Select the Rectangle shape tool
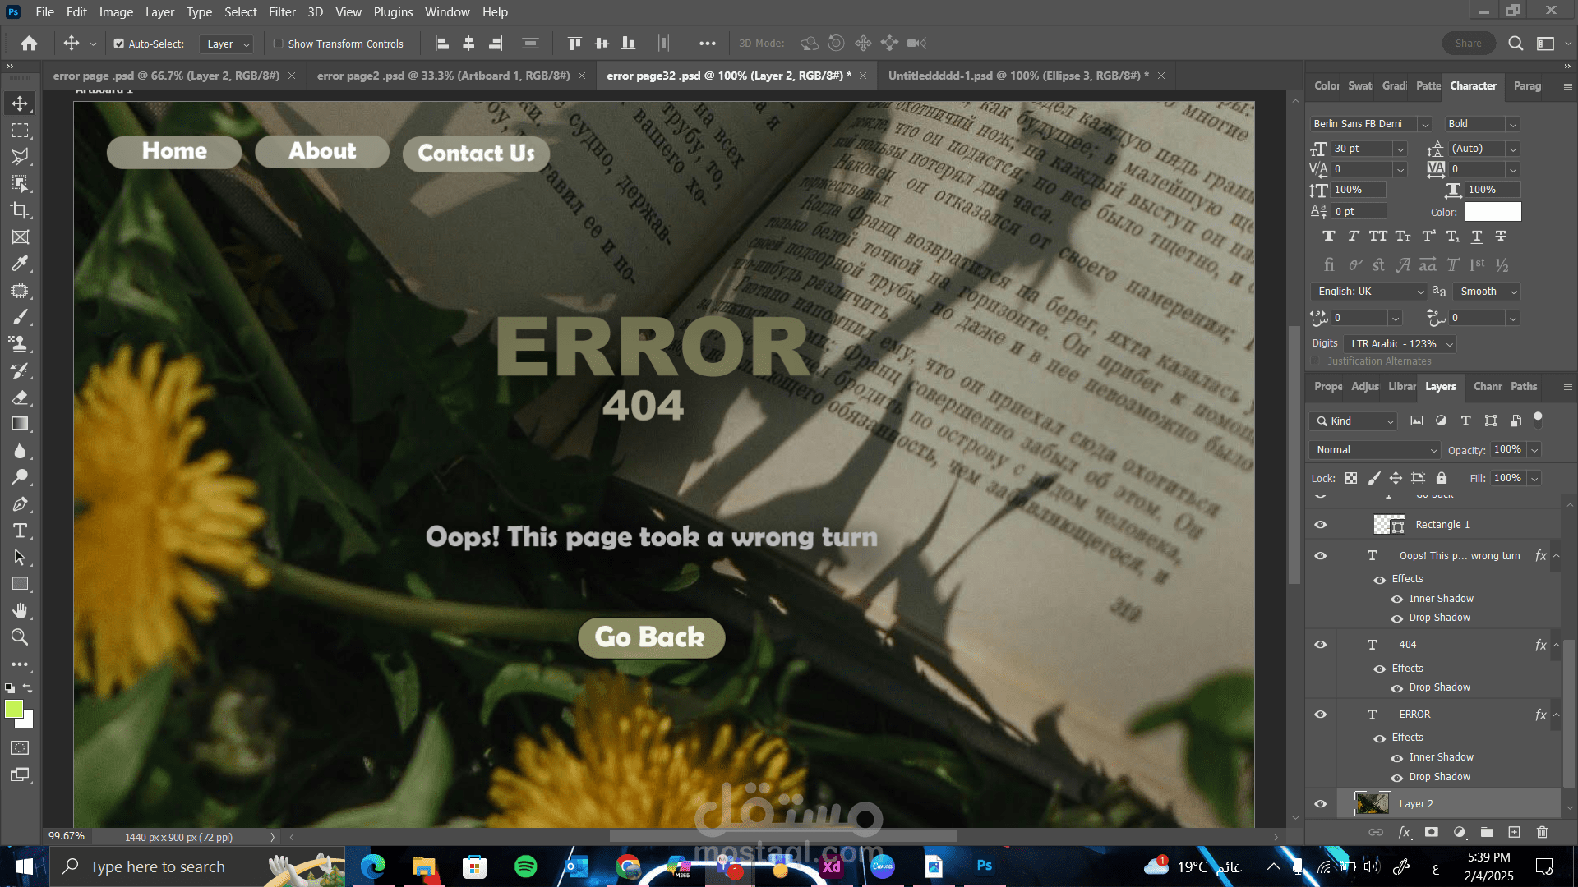Screen dimensions: 1578x887 coord(21,584)
